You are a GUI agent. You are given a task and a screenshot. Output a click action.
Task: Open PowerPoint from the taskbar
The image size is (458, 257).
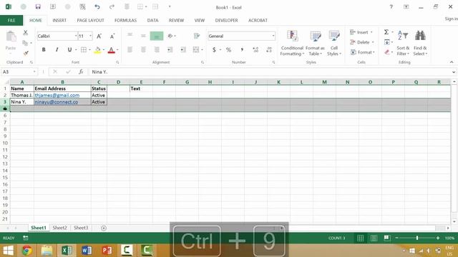click(107, 251)
